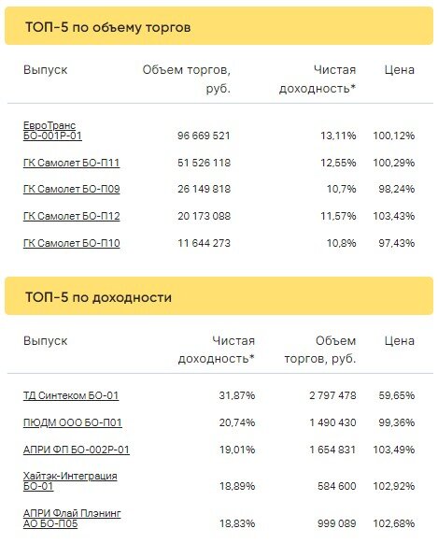Open ГК Самолет БО-П11 issue link
The height and width of the screenshot is (543, 438).
[71, 163]
